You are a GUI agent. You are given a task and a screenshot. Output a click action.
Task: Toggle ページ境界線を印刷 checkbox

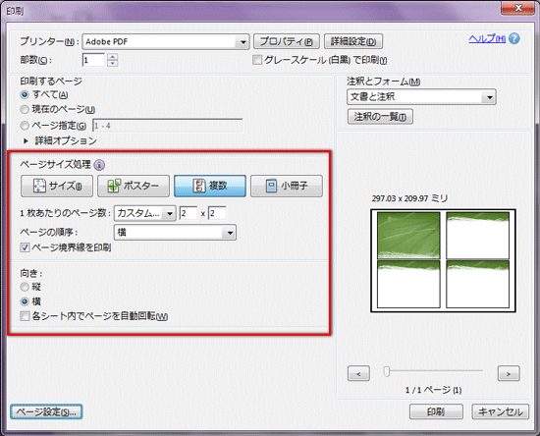point(25,247)
